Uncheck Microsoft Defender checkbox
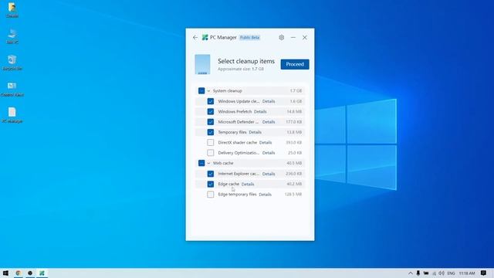The image size is (494, 278). (211, 122)
